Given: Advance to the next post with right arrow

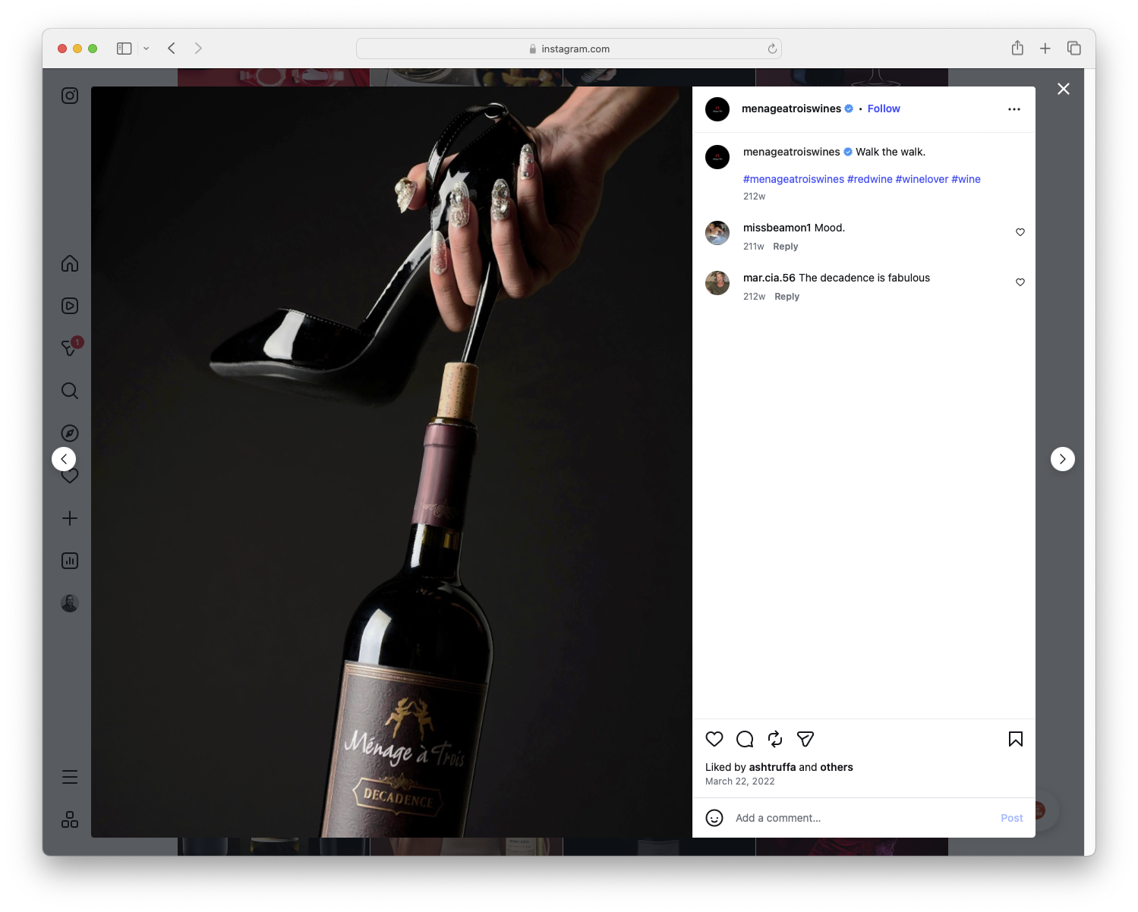Looking at the screenshot, I should [1062, 458].
